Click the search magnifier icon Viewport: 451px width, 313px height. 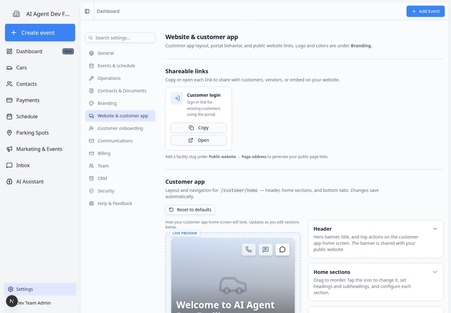click(91, 38)
